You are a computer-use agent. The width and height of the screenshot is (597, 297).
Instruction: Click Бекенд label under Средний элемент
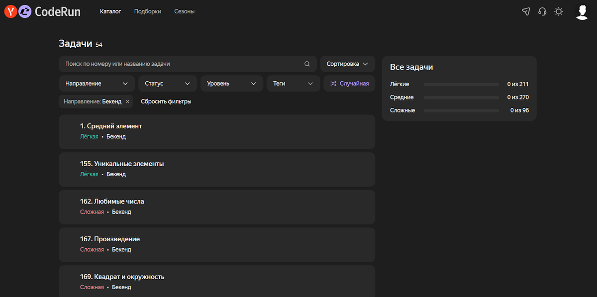[x=116, y=136]
